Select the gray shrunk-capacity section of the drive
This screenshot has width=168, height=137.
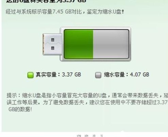pyautogui.click(x=111, y=44)
